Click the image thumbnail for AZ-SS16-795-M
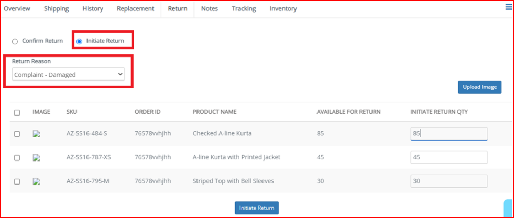This screenshot has width=514, height=218. coord(36,181)
